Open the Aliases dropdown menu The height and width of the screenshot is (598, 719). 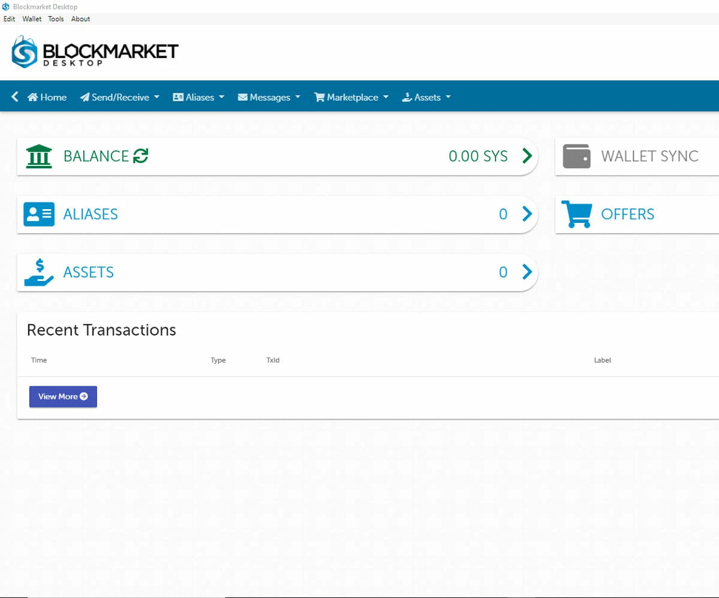coord(198,97)
